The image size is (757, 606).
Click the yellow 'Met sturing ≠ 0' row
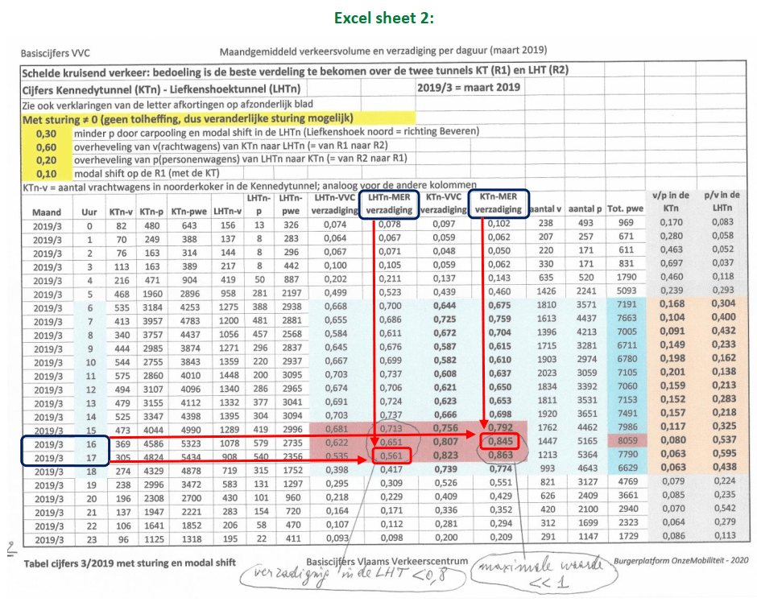[217, 118]
